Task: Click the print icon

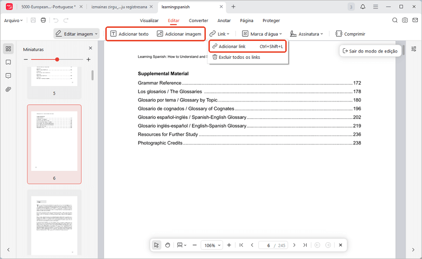Action: pos(43,20)
